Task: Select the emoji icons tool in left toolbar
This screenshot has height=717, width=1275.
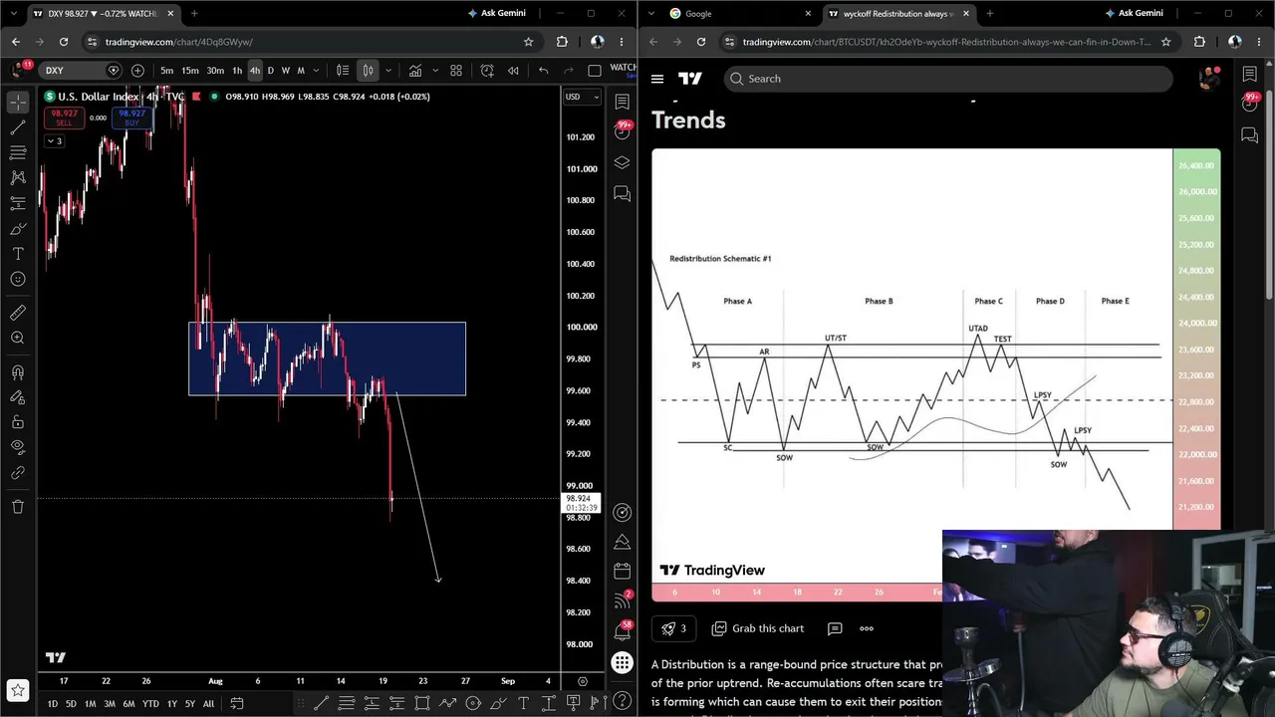Action: pyautogui.click(x=18, y=279)
